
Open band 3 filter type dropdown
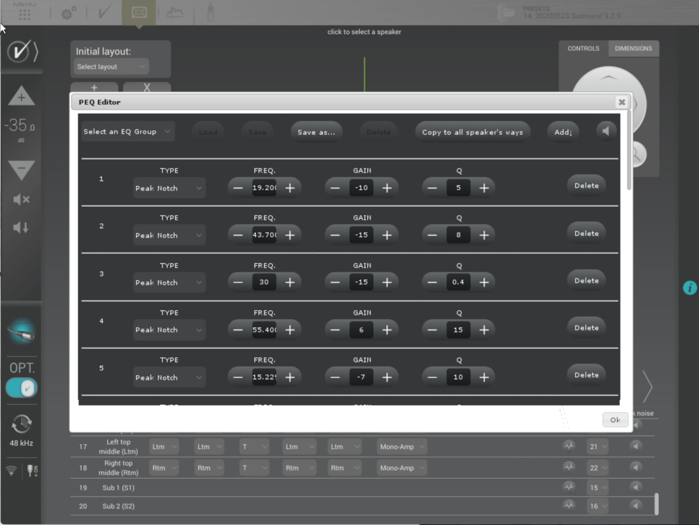point(169,282)
